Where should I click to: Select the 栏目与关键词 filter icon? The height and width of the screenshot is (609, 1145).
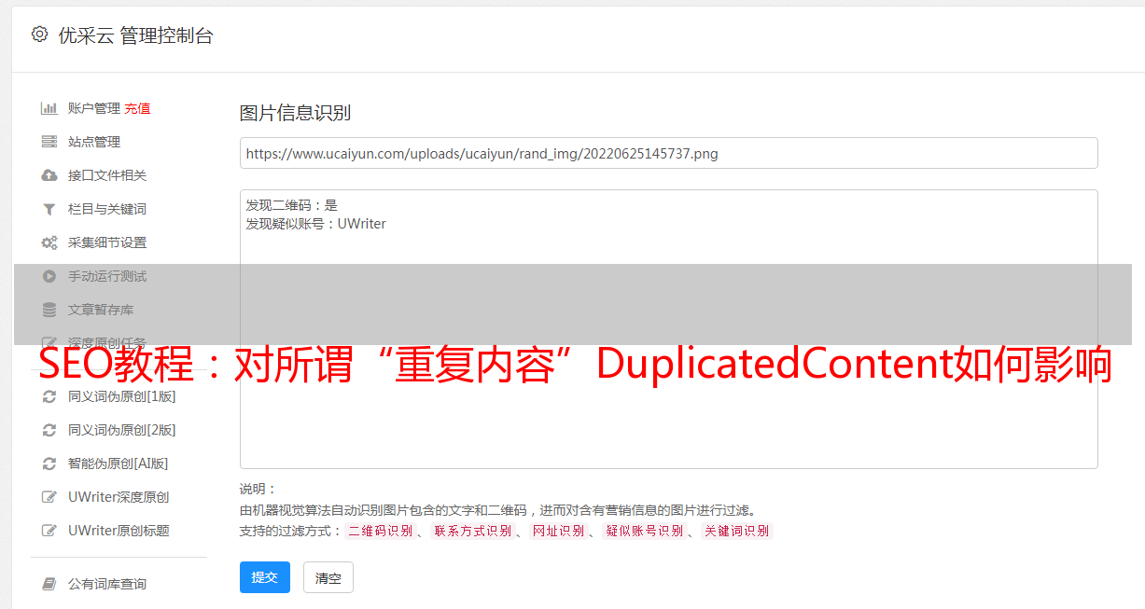point(49,209)
